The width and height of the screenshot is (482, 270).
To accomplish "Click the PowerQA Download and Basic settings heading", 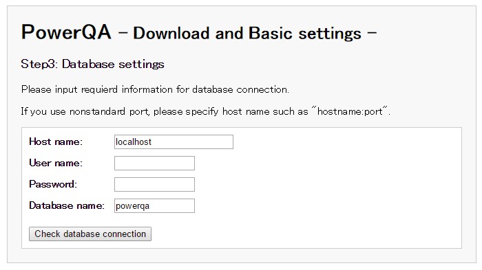I will (199, 32).
